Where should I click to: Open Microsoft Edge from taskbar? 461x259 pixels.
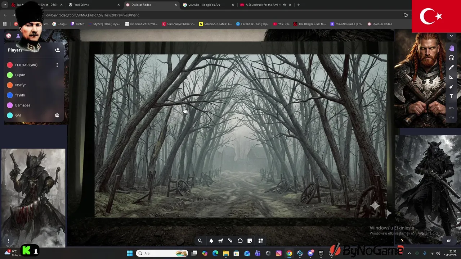215,253
